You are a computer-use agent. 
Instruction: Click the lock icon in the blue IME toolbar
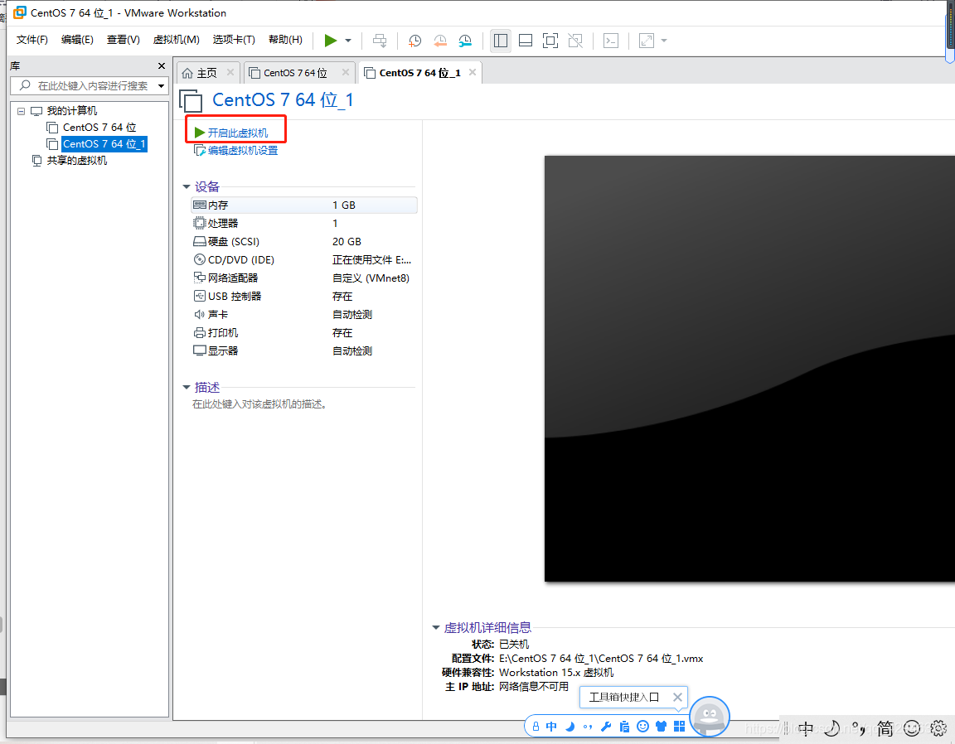coord(536,727)
